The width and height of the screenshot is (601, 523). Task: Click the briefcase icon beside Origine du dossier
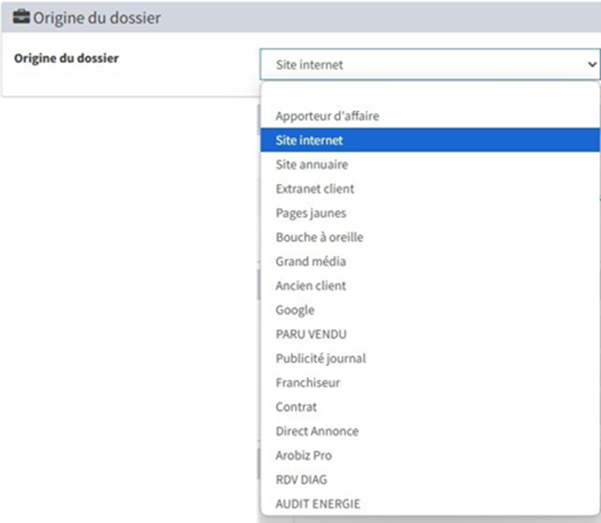point(21,17)
